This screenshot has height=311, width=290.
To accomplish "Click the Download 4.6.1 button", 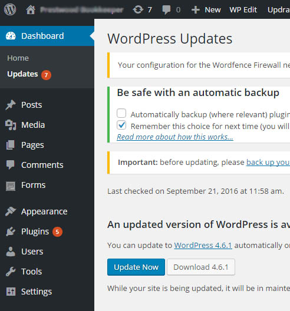I will point(201,267).
